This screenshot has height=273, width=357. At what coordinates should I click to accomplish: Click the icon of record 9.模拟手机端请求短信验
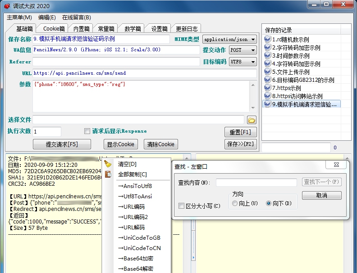pos(267,104)
